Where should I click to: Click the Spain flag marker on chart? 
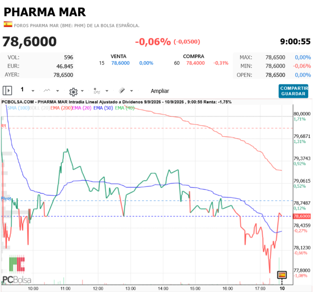pos(282,275)
